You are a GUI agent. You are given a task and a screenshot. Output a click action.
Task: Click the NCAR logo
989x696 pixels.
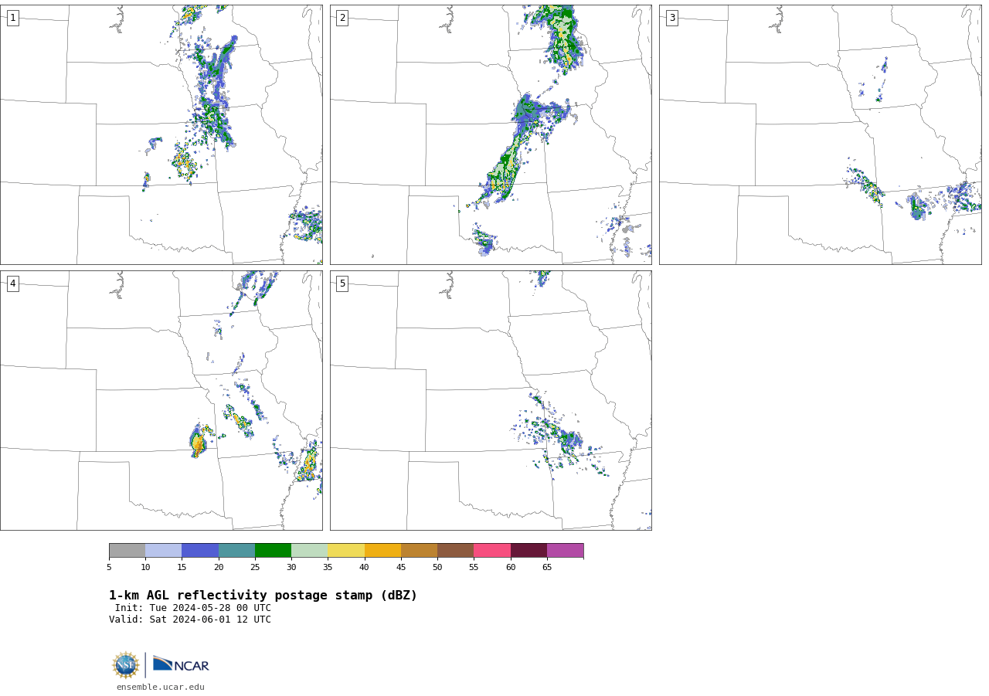(181, 664)
